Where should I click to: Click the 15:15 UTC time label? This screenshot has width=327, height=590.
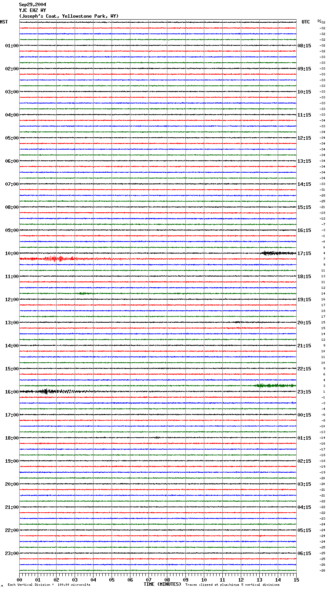304,207
